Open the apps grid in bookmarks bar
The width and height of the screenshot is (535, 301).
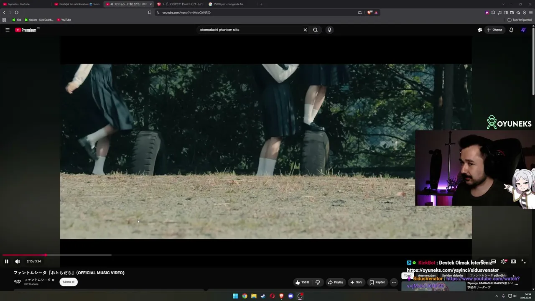coord(4,20)
